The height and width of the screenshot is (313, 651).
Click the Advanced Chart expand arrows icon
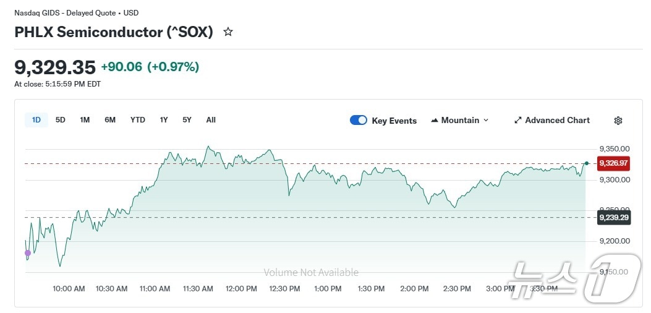pyautogui.click(x=518, y=121)
